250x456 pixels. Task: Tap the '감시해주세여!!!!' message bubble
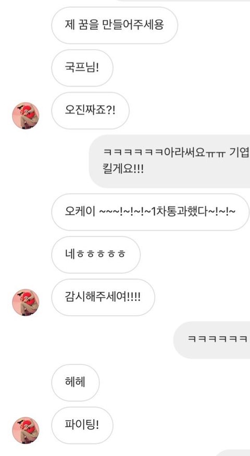click(103, 298)
